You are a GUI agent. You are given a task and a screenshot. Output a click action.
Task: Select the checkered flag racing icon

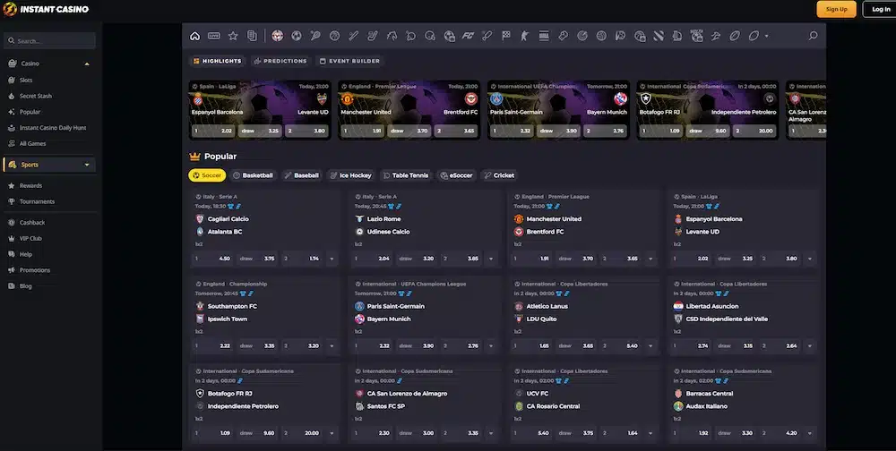tap(506, 36)
